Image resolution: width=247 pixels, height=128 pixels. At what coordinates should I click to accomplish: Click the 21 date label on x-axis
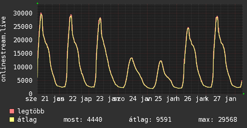pyautogui.click(x=45, y=99)
